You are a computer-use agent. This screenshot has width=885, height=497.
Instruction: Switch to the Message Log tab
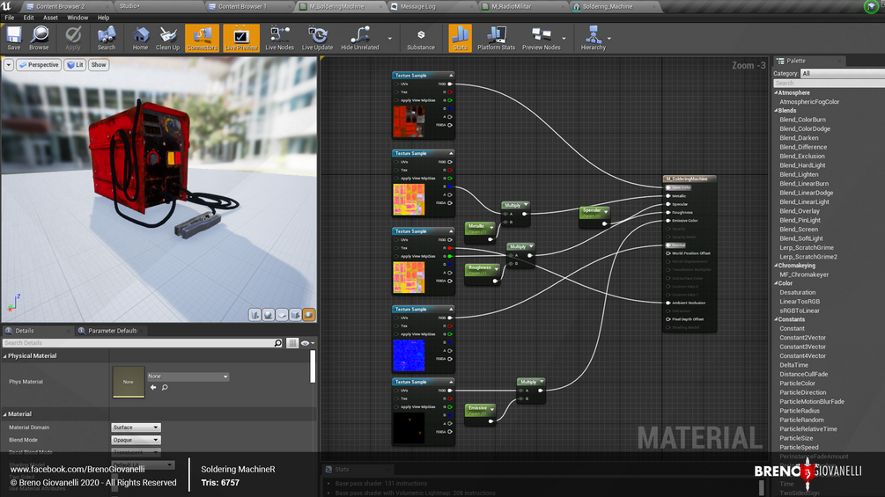pyautogui.click(x=417, y=7)
